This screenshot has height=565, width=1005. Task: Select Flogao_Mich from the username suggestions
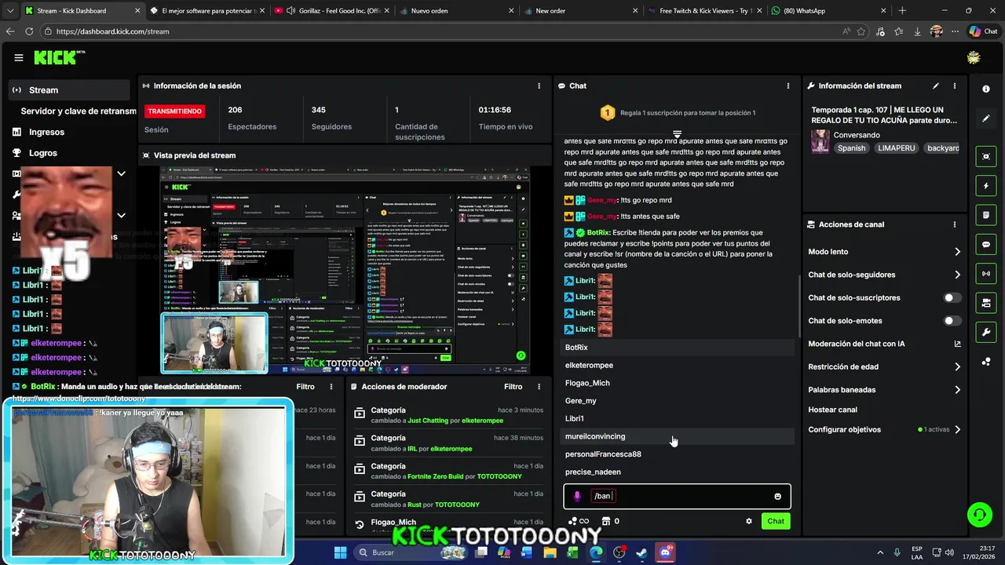click(676, 383)
